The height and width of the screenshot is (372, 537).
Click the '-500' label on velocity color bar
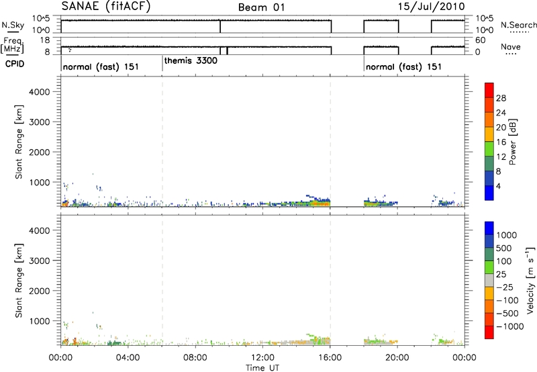[x=507, y=314]
